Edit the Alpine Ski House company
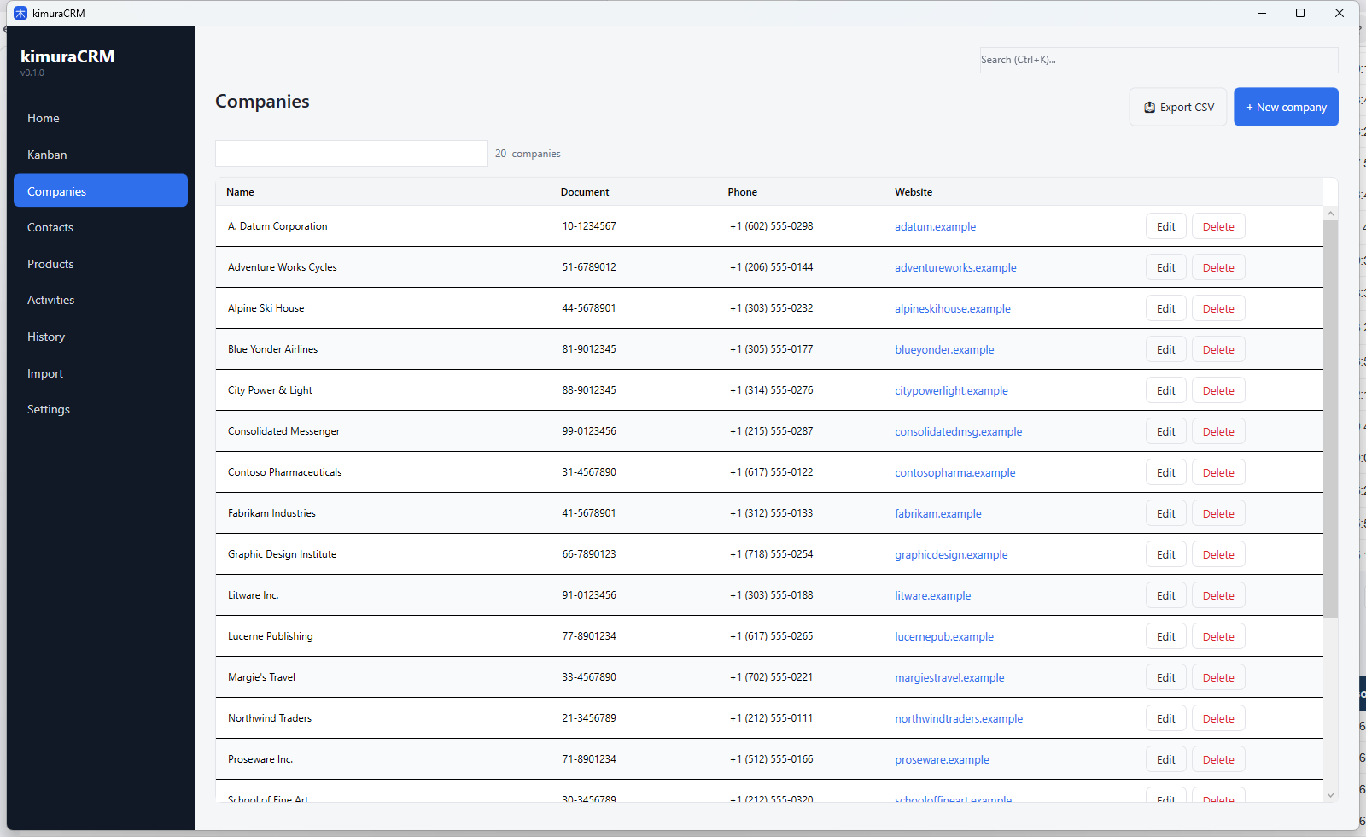The image size is (1366, 837). (x=1165, y=307)
